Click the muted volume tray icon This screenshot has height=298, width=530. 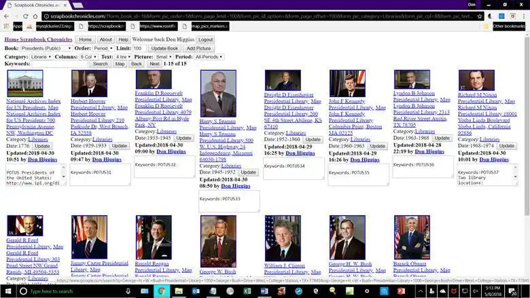tap(476, 291)
